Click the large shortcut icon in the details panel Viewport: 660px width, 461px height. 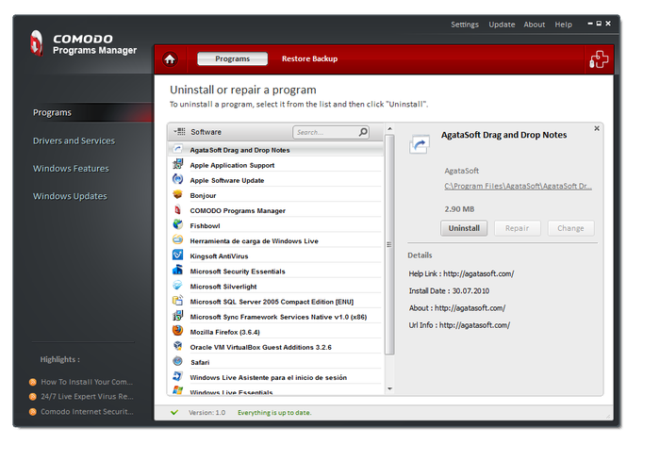(x=420, y=145)
